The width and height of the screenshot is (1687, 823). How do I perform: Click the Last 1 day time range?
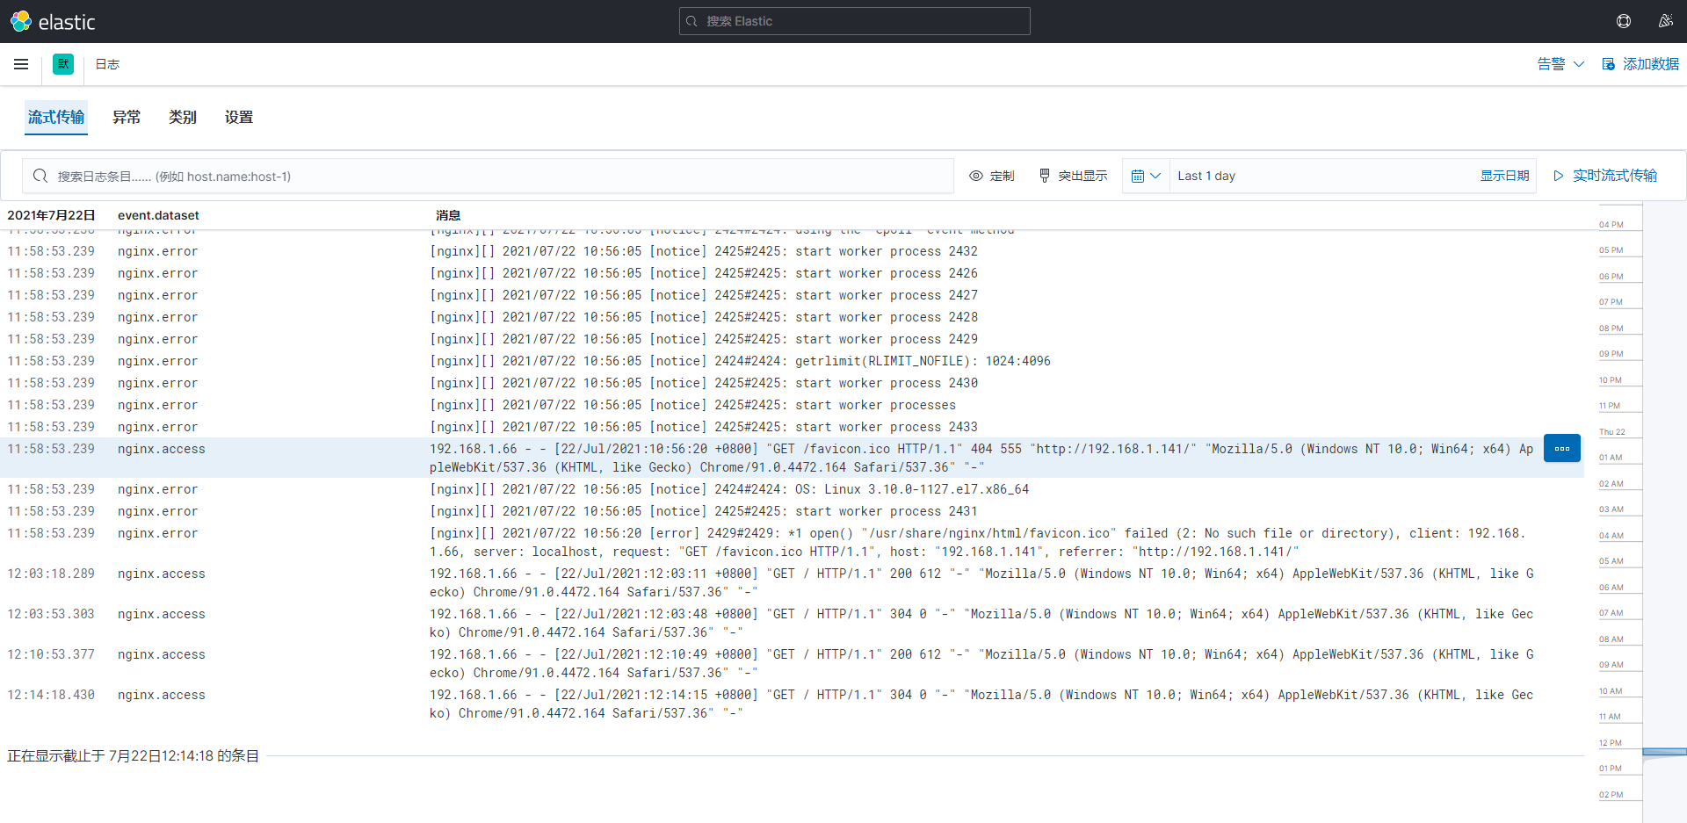(x=1206, y=176)
